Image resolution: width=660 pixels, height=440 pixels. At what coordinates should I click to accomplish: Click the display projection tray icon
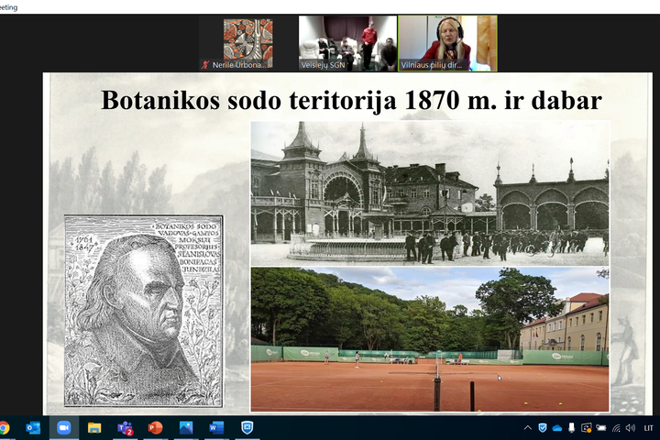tap(587, 428)
